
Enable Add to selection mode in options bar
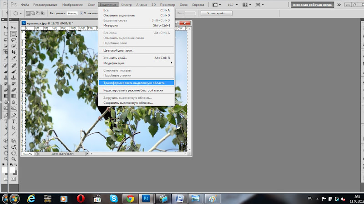tap(33, 13)
